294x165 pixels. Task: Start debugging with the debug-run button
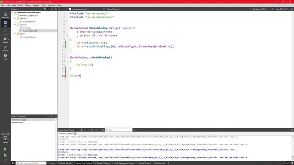5,155
